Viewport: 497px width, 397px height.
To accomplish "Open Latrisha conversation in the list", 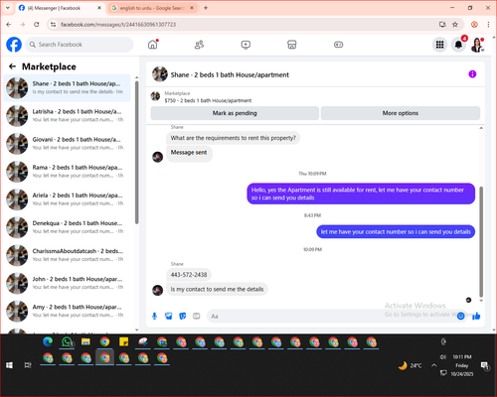I will point(68,116).
